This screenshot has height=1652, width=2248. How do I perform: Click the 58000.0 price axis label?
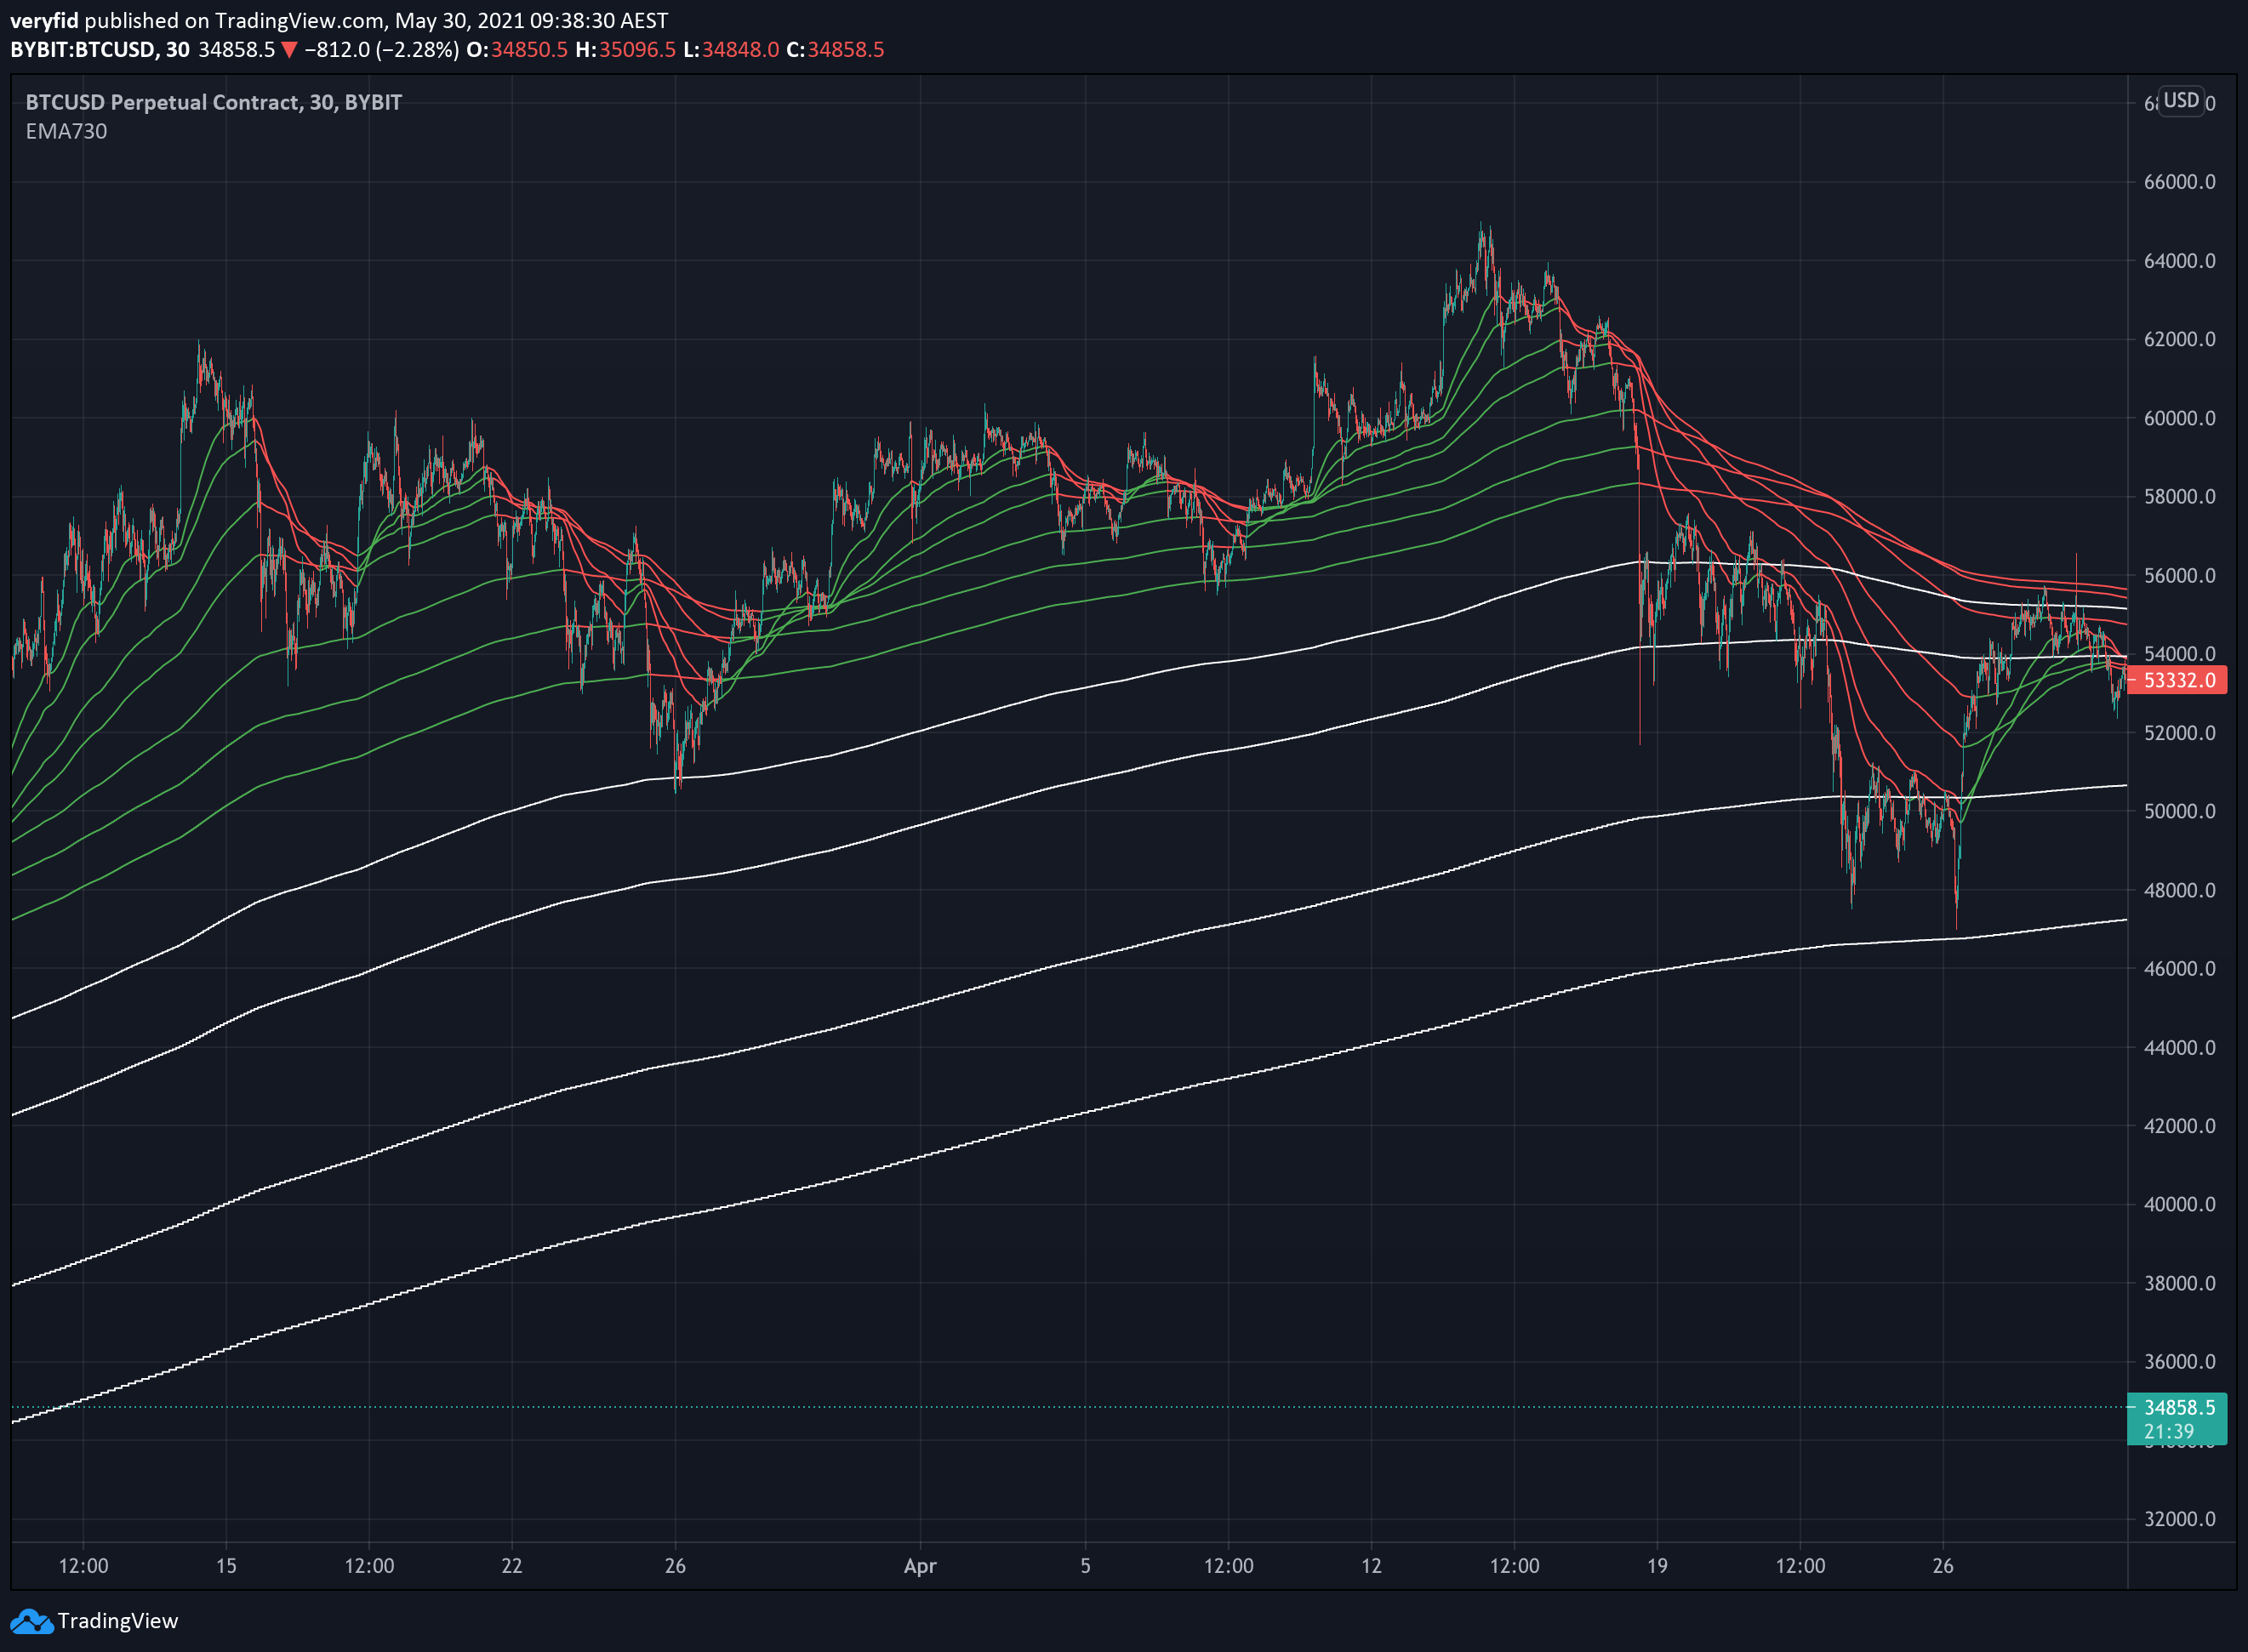pos(2179,497)
